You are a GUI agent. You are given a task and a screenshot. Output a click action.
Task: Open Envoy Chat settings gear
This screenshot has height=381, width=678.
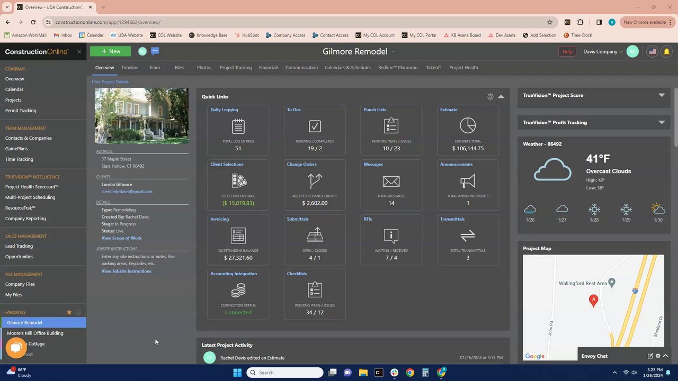[658, 356]
